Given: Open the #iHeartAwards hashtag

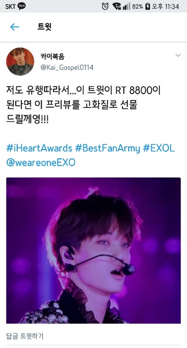Looking at the screenshot, I should tap(39, 148).
